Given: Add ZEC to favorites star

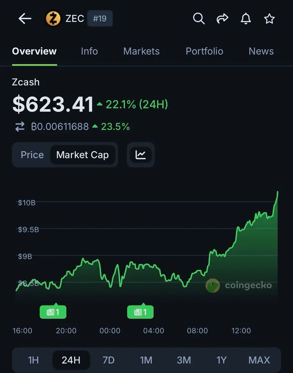Looking at the screenshot, I should tap(269, 19).
